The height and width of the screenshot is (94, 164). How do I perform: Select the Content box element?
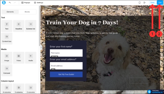tap(7, 39)
